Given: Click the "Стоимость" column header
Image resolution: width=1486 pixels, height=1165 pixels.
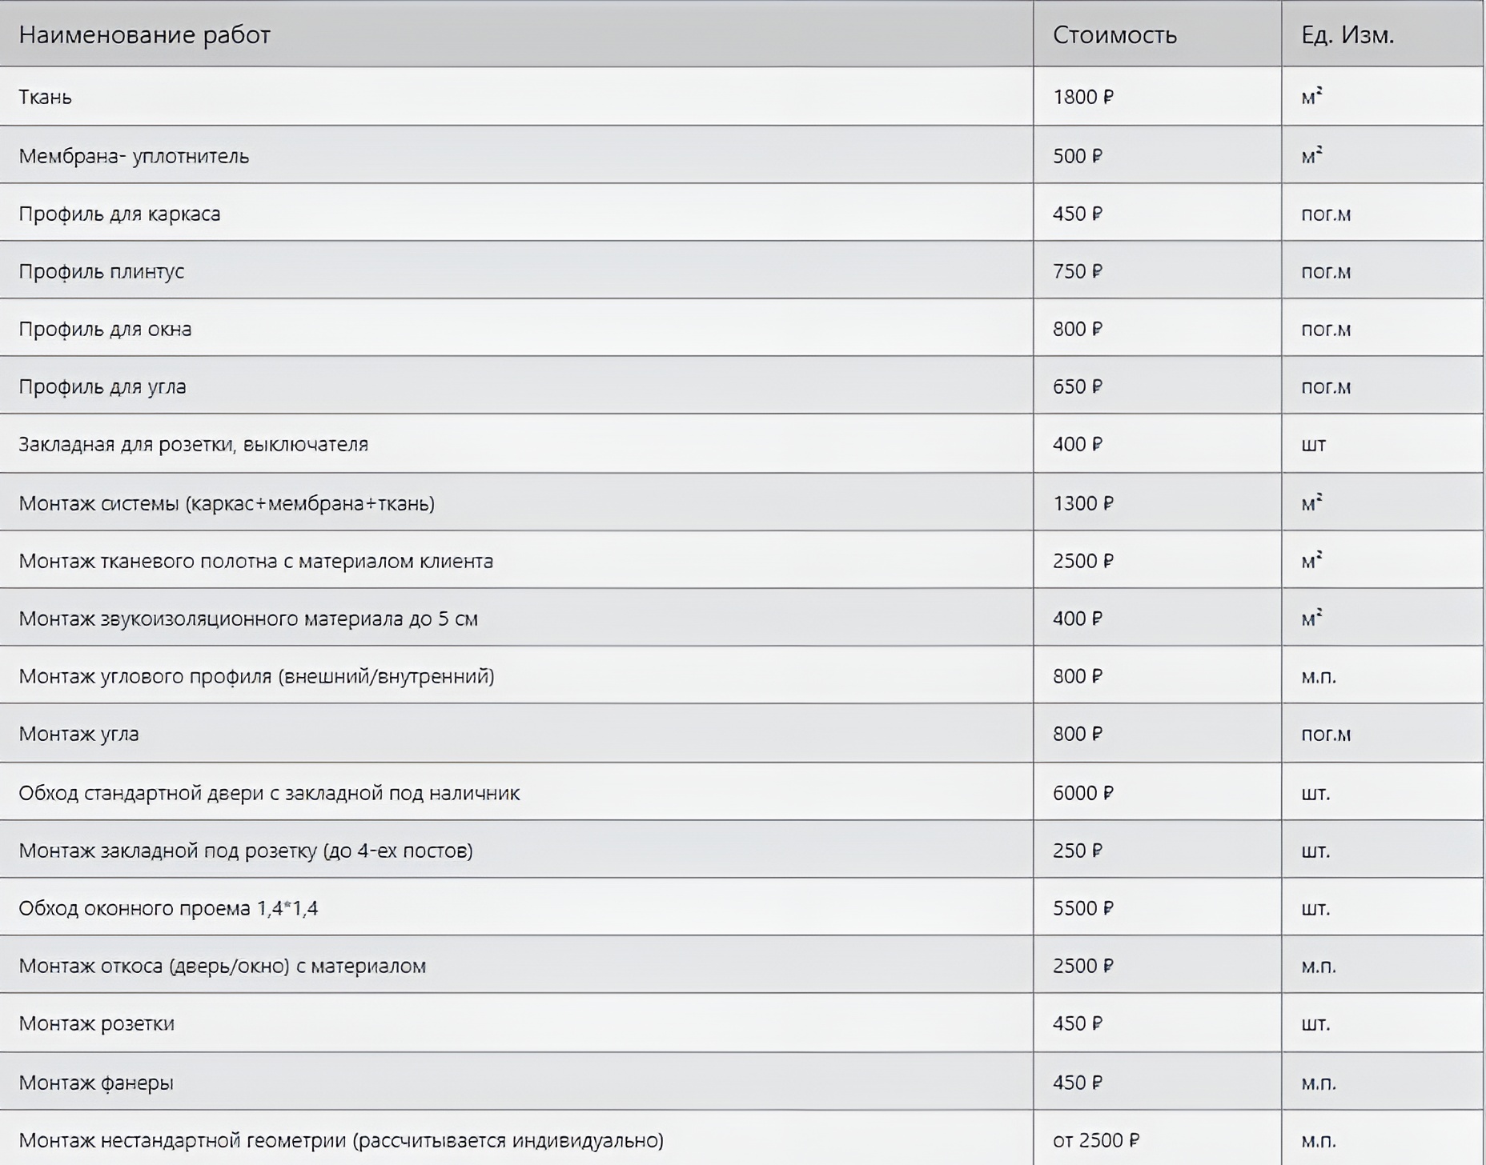Looking at the screenshot, I should (x=1114, y=35).
